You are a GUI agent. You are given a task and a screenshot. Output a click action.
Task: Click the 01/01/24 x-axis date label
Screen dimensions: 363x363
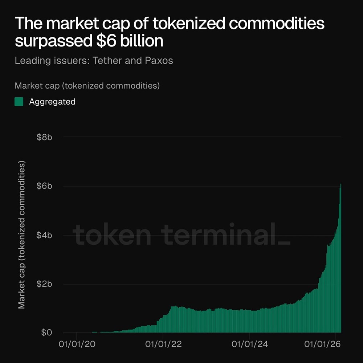pyautogui.click(x=249, y=344)
